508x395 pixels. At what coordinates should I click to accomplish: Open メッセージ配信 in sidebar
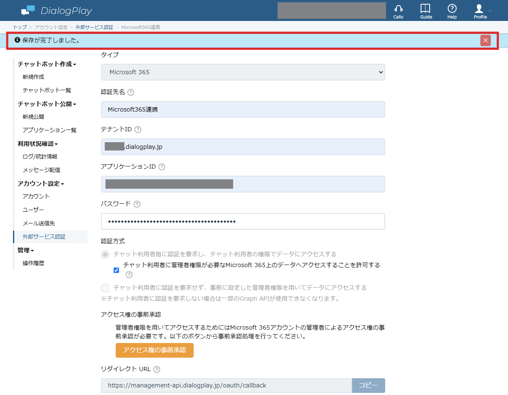41,170
